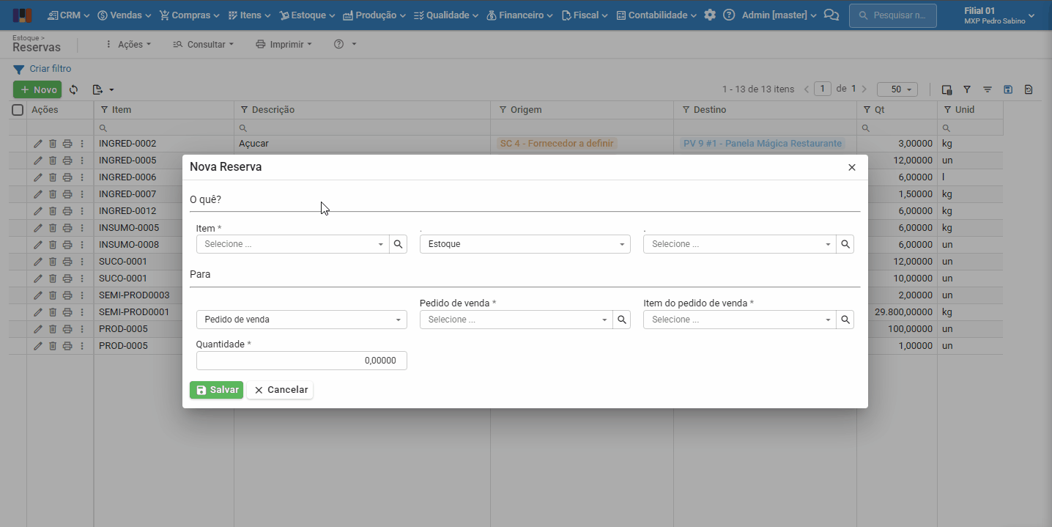Open the chat messages icon

831,15
